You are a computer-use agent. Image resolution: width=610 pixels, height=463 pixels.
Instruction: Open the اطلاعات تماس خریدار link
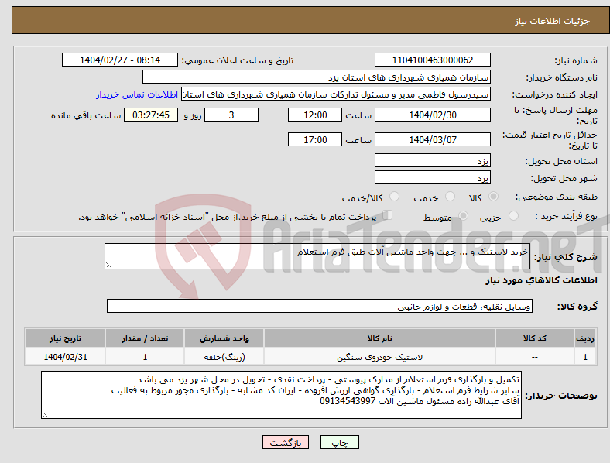coord(137,94)
